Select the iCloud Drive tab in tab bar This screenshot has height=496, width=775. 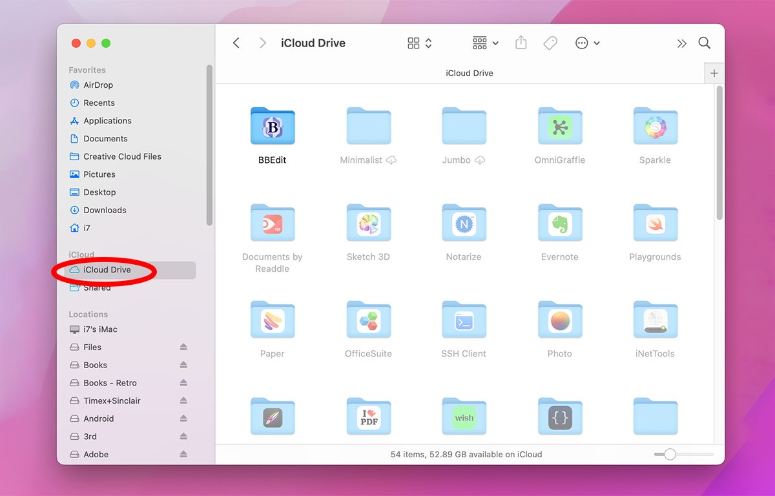click(470, 73)
